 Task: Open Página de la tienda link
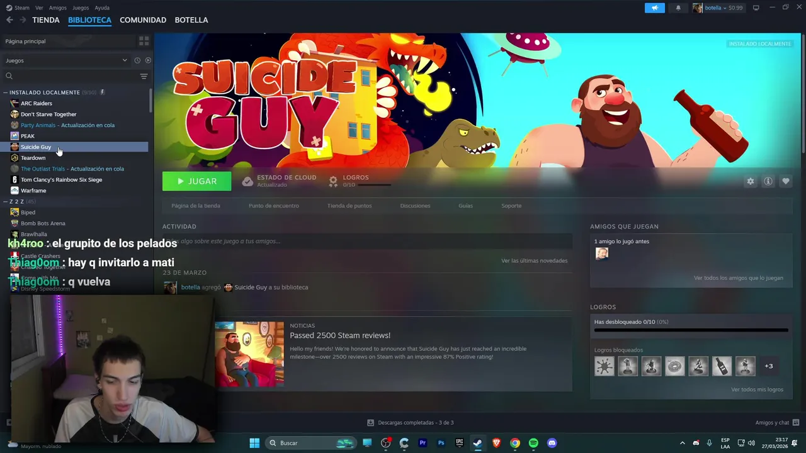[196, 206]
